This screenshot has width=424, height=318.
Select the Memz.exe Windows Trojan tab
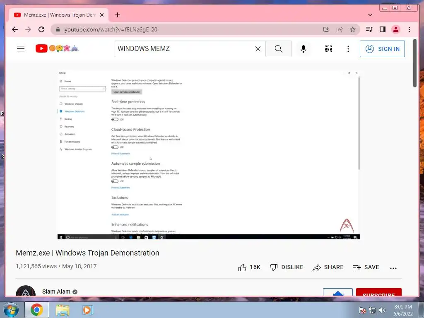click(59, 15)
